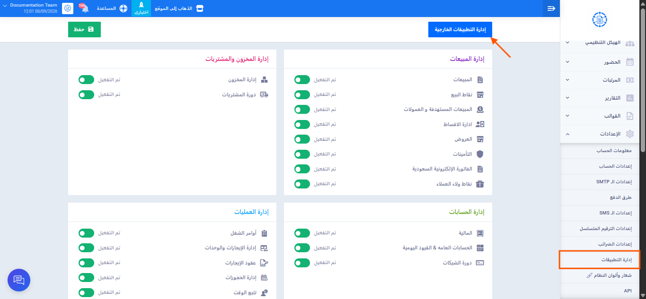
Task: Click the green حفظ save button
Action: pyautogui.click(x=84, y=29)
